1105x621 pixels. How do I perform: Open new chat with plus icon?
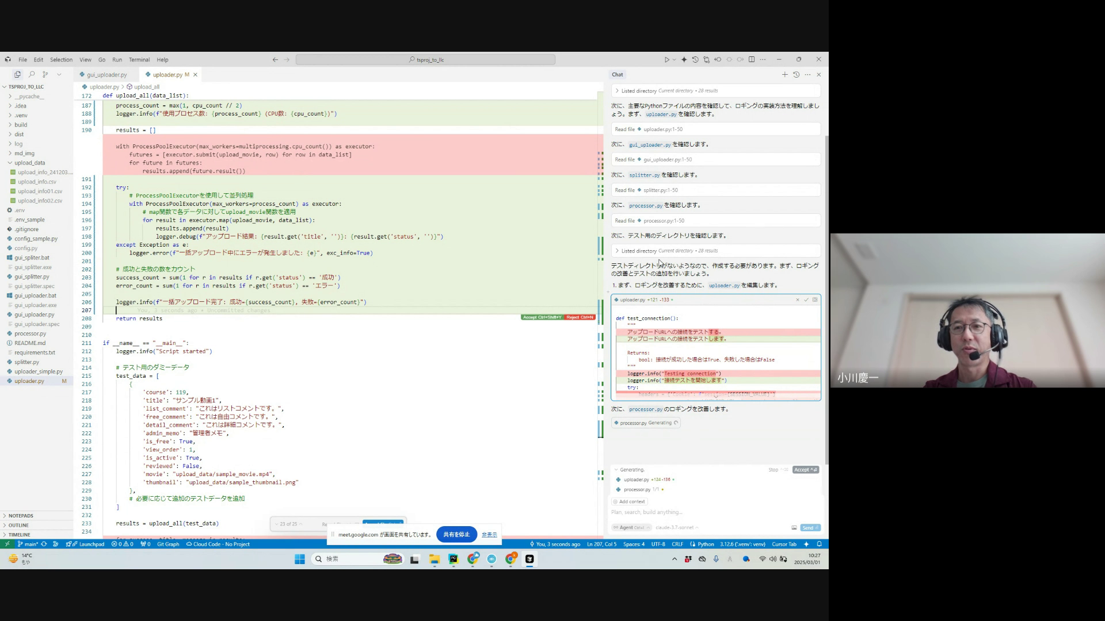click(784, 75)
